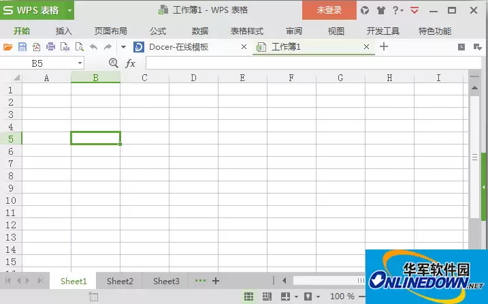Open file with the folder icon
This screenshot has width=488, height=304.
point(7,47)
